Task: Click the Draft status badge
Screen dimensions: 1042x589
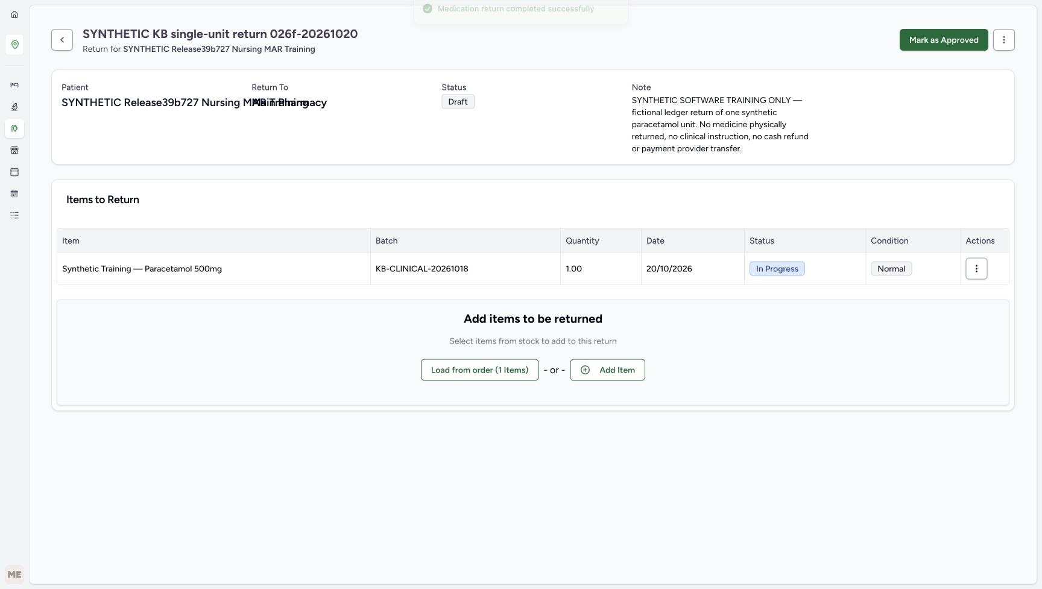Action: pos(458,102)
